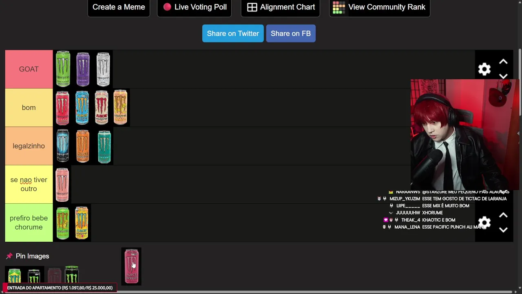
Task: Pick teal Monster can in legalzinho tier
Action: [104, 146]
